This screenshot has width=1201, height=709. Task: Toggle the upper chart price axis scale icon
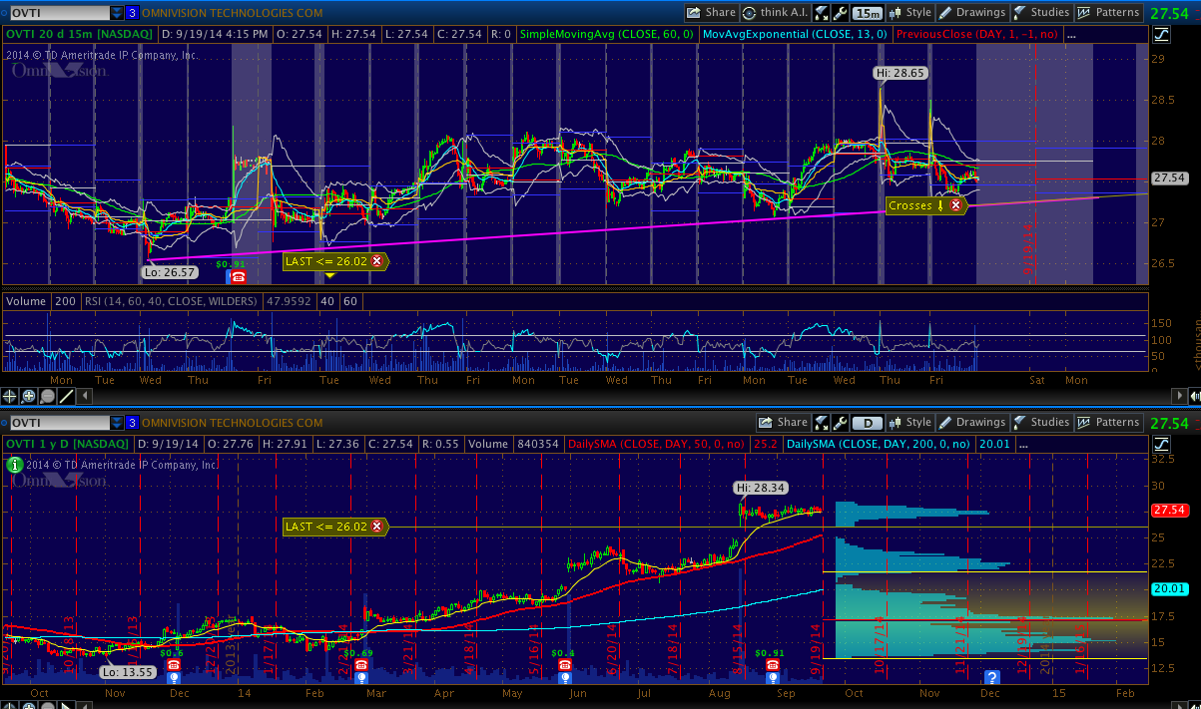coord(1160,34)
